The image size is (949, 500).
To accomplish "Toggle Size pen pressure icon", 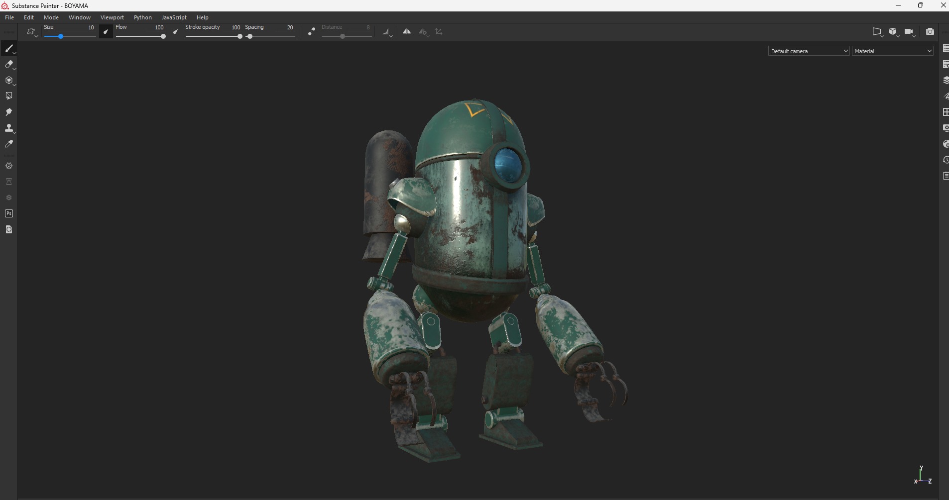I will click(x=106, y=32).
